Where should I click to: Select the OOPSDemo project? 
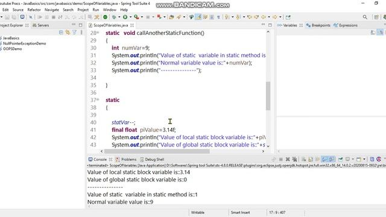(x=12, y=49)
